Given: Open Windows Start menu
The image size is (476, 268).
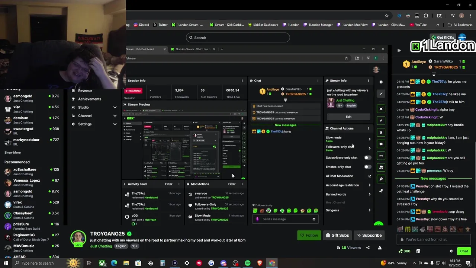Looking at the screenshot, I should (6, 263).
